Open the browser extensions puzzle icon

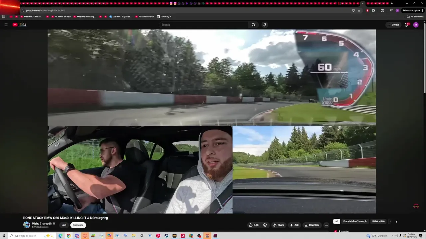pyautogui.click(x=373, y=10)
